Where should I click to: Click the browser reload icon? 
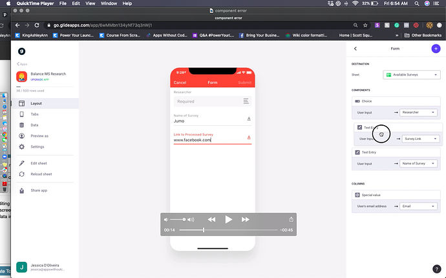pyautogui.click(x=37, y=25)
